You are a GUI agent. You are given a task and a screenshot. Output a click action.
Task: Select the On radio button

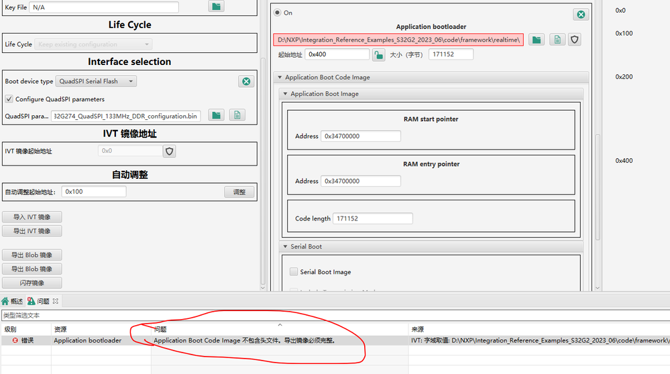[277, 12]
